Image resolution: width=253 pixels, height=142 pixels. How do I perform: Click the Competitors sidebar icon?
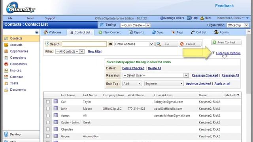coord(6,64)
